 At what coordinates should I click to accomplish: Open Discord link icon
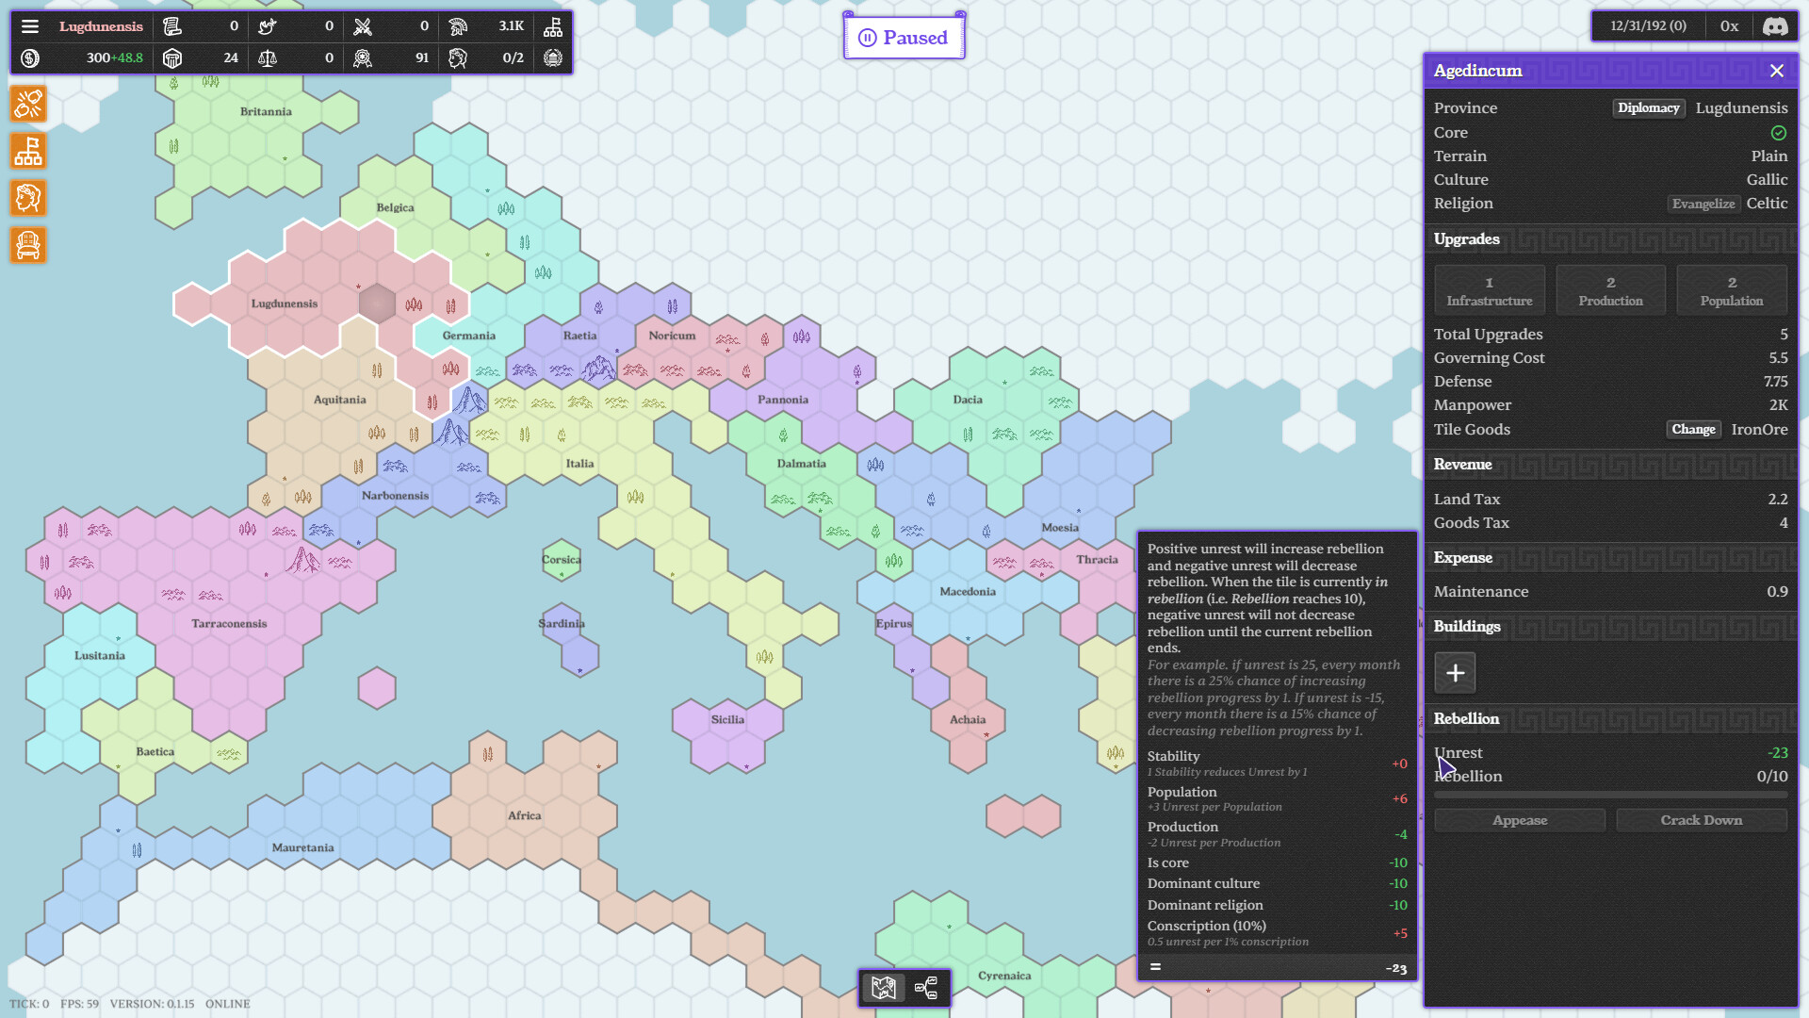click(1775, 26)
